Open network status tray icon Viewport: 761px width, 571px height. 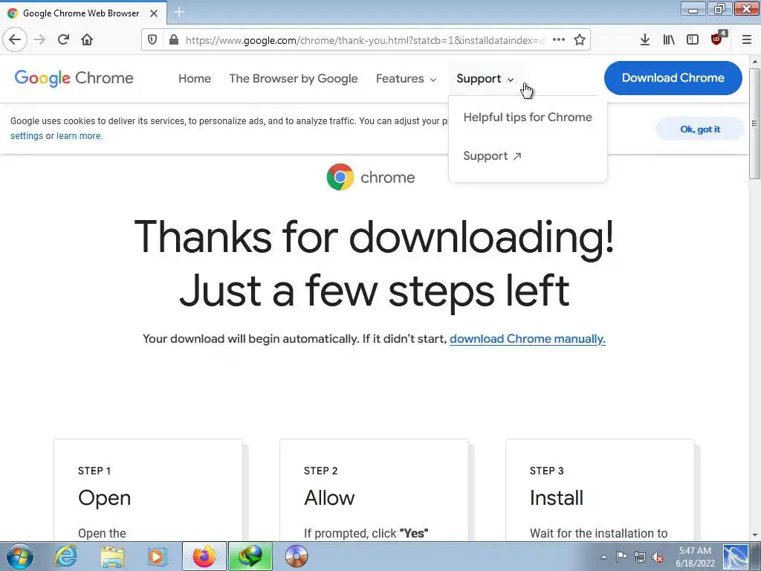[x=640, y=557]
